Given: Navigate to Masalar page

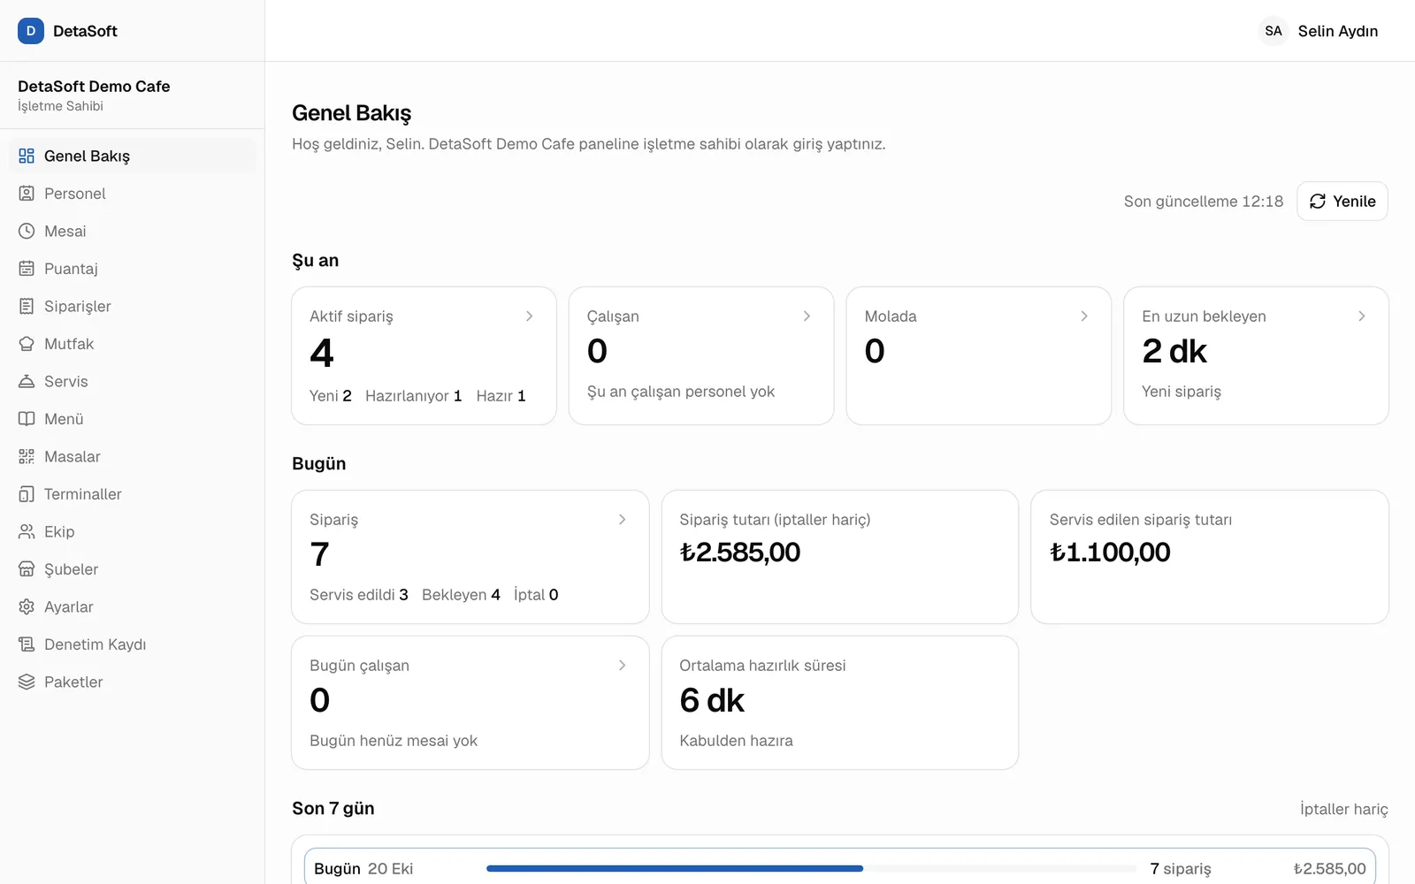Looking at the screenshot, I should pos(133,456).
